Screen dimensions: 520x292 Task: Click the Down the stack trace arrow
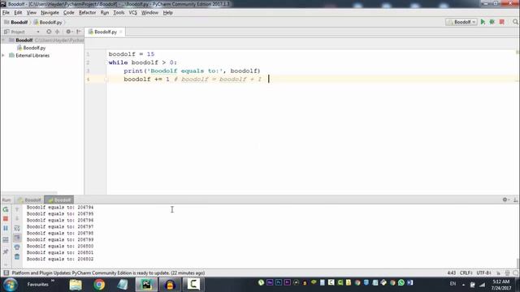17,219
